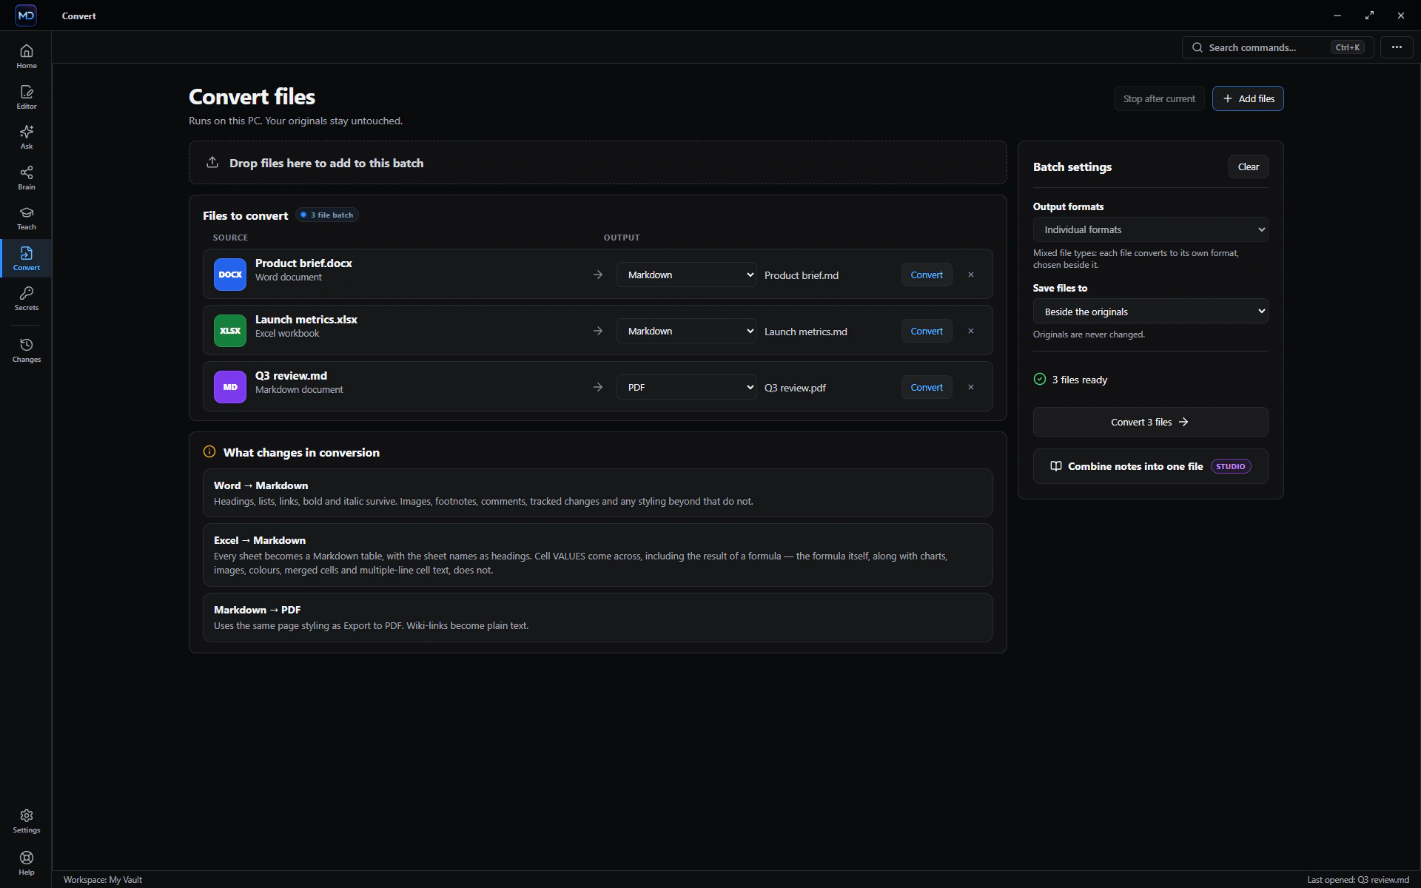The width and height of the screenshot is (1421, 888).
Task: Click the XLSX file type icon
Action: pyautogui.click(x=230, y=331)
